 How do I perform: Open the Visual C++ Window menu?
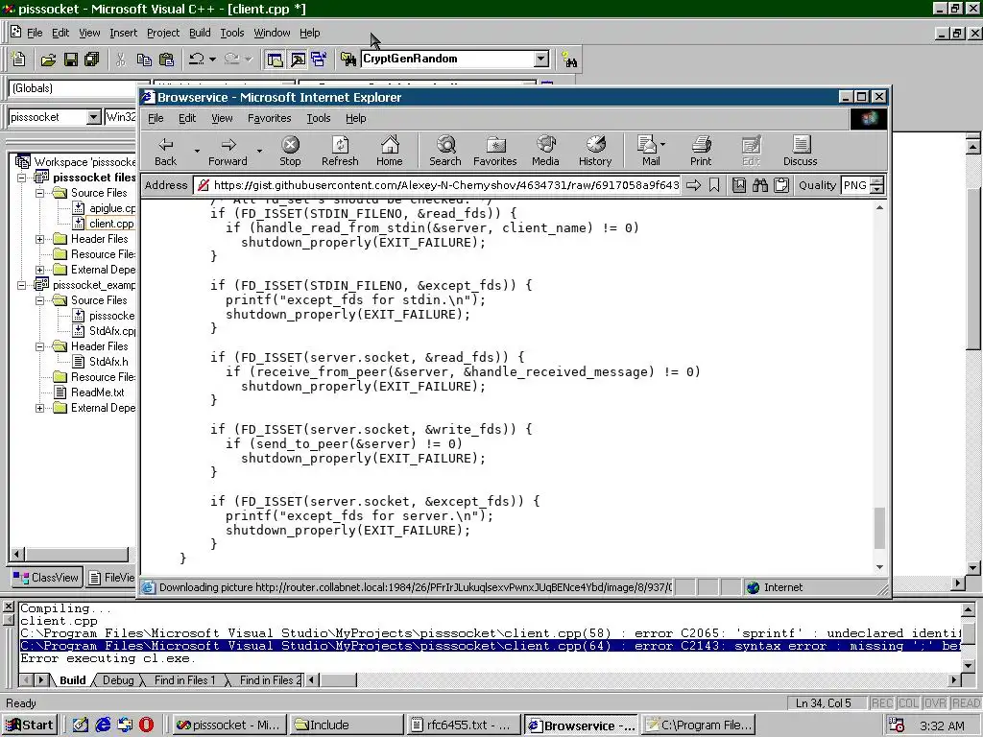[272, 33]
